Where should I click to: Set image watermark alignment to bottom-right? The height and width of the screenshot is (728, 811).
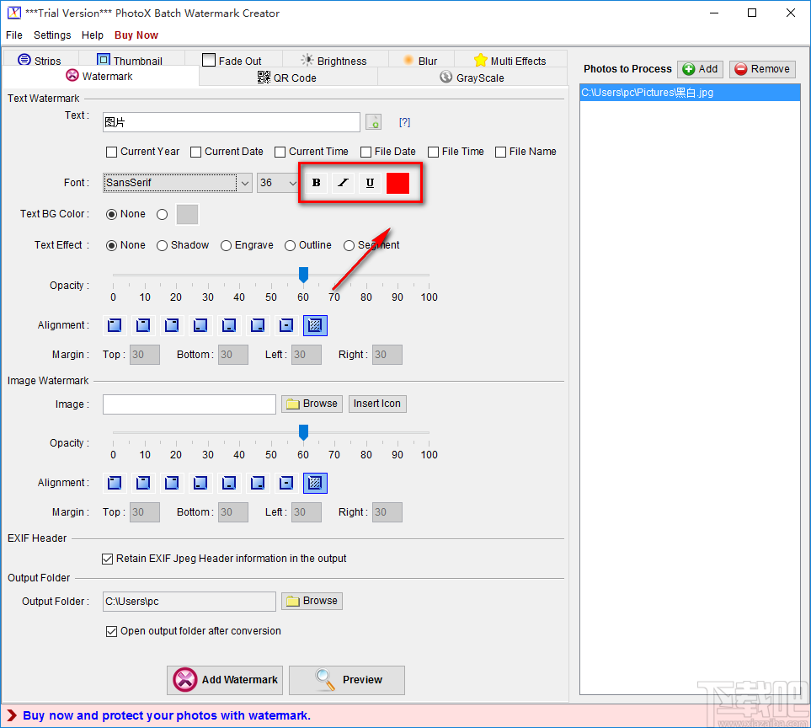click(x=258, y=483)
